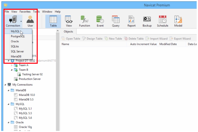Image resolution: width=198 pixels, height=132 pixels.
Task: Select the MySQL 5.1 connection
Action: pyautogui.click(x=23, y=109)
